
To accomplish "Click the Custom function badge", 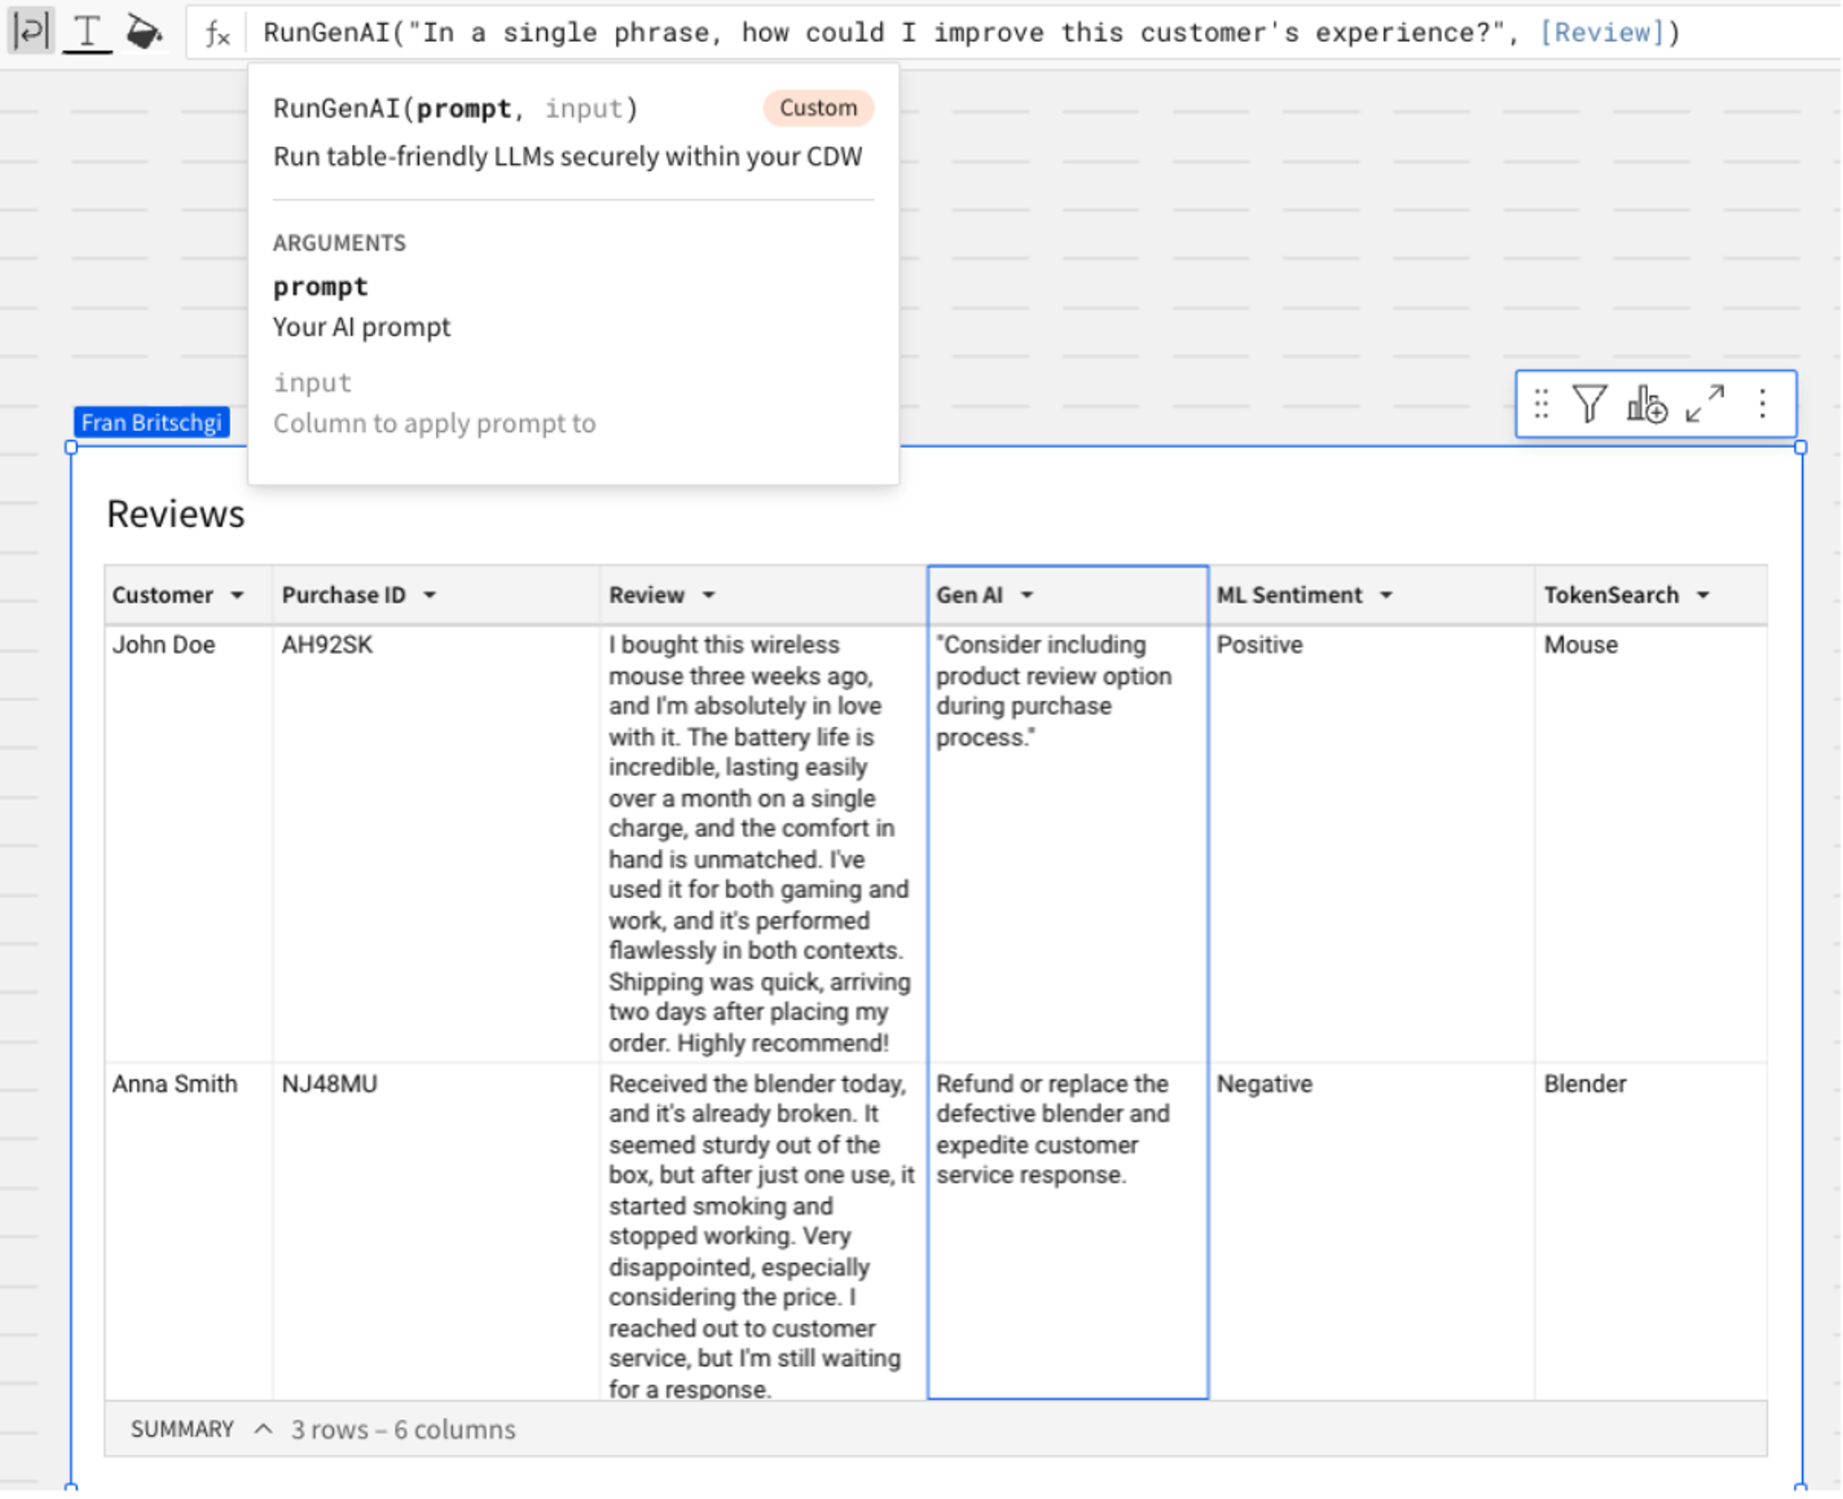I will point(818,108).
